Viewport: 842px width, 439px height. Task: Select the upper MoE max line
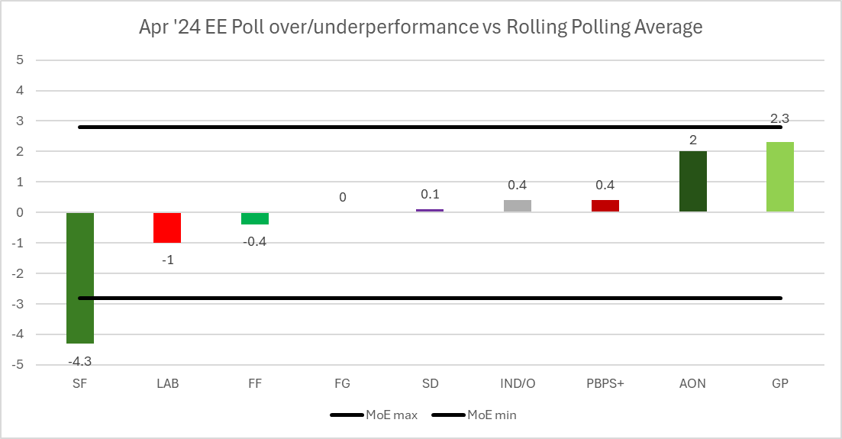(x=344, y=127)
